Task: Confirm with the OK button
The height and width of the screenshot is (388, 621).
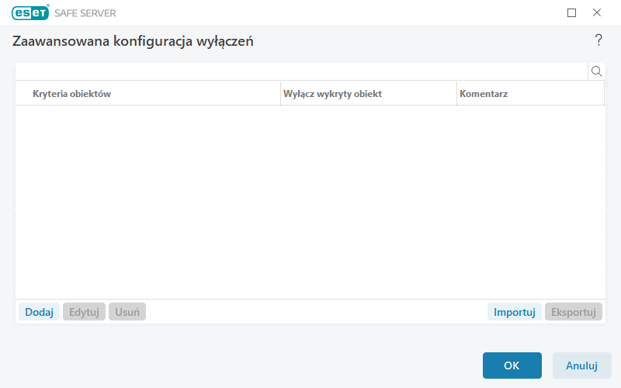Action: pos(512,365)
